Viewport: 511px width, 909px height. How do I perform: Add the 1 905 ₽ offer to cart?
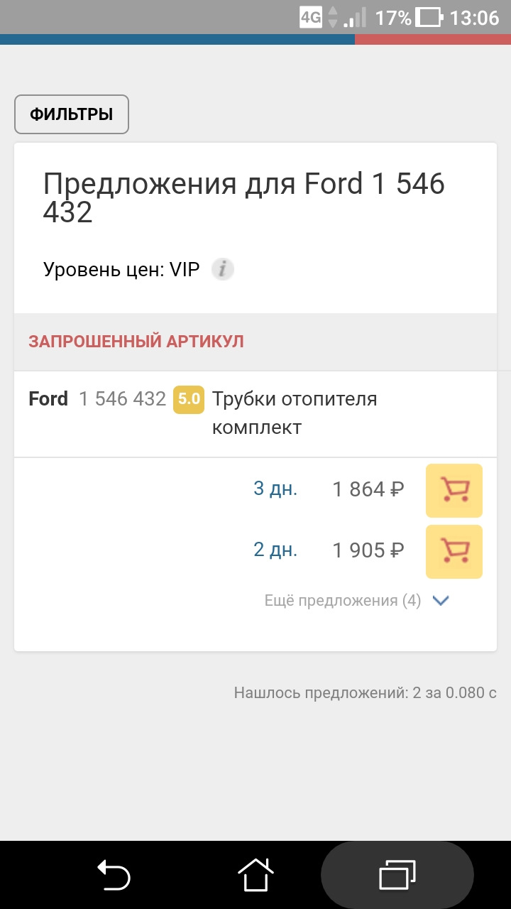[x=454, y=551]
